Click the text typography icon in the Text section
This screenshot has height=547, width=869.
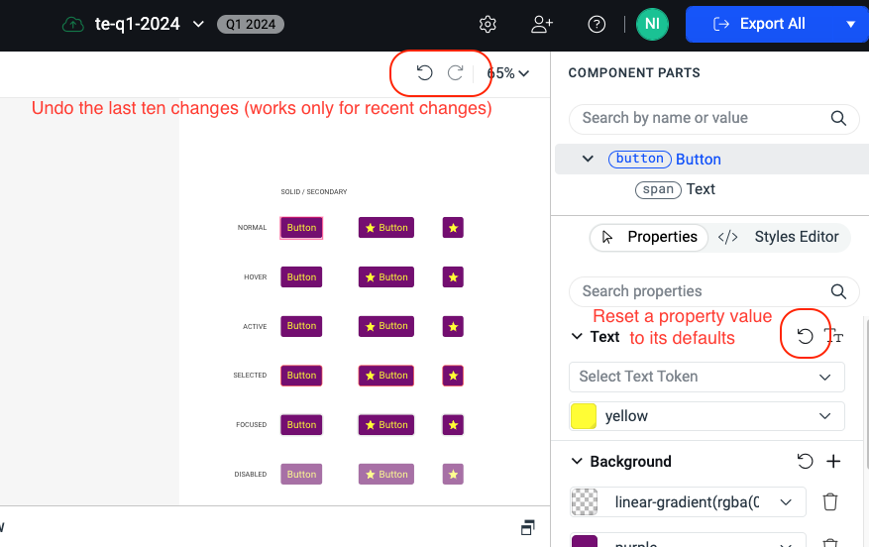[834, 337]
